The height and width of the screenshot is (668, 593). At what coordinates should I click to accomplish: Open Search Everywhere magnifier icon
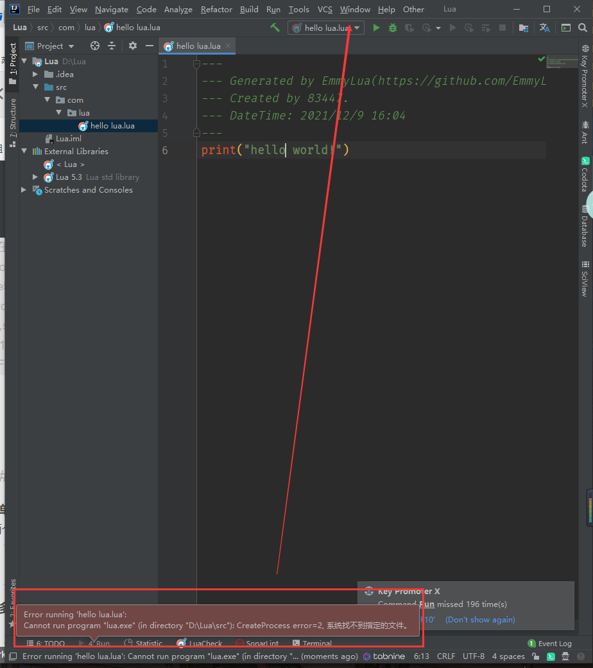[582, 28]
